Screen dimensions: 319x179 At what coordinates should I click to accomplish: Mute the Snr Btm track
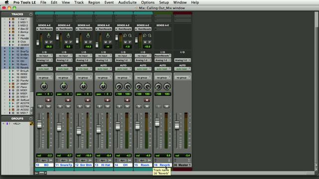tap(88, 106)
